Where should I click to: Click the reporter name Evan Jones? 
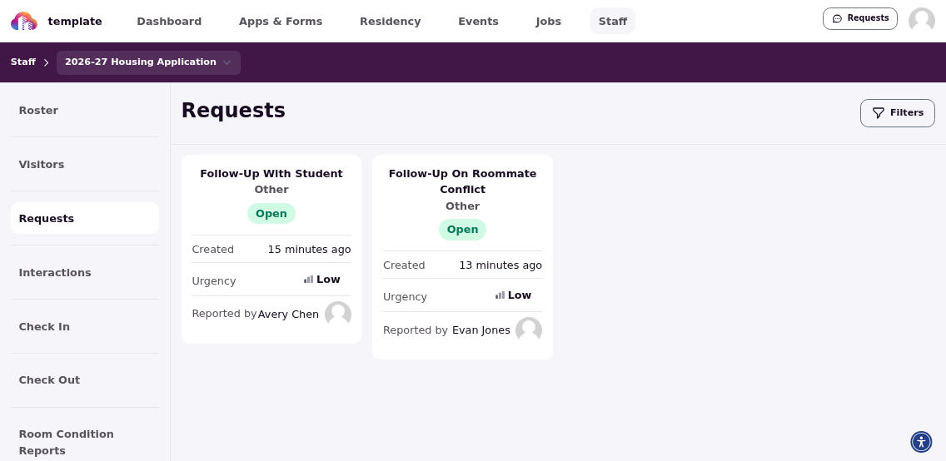coord(480,330)
